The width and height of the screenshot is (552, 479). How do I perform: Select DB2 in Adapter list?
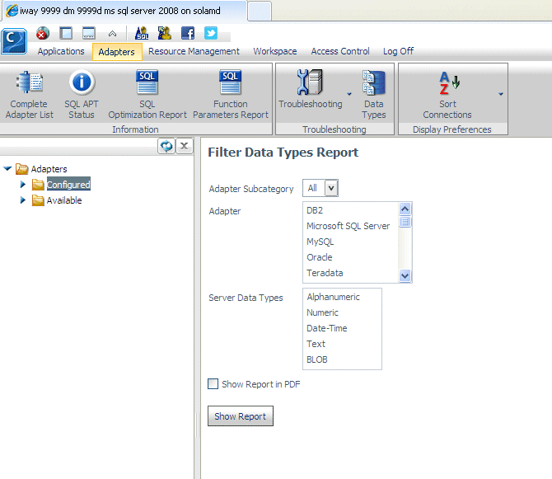pyautogui.click(x=351, y=210)
